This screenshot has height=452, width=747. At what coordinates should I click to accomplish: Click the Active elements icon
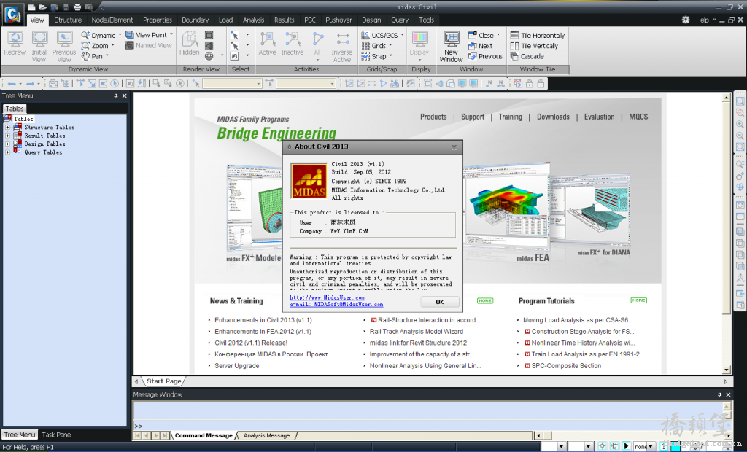point(267,39)
